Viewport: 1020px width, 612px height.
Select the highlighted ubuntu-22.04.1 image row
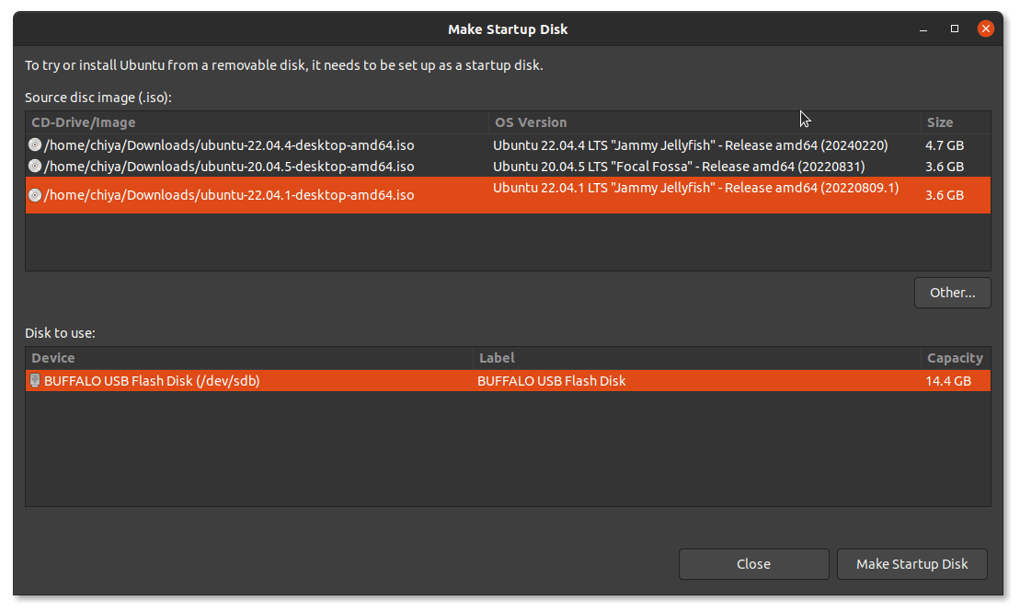[x=368, y=194]
